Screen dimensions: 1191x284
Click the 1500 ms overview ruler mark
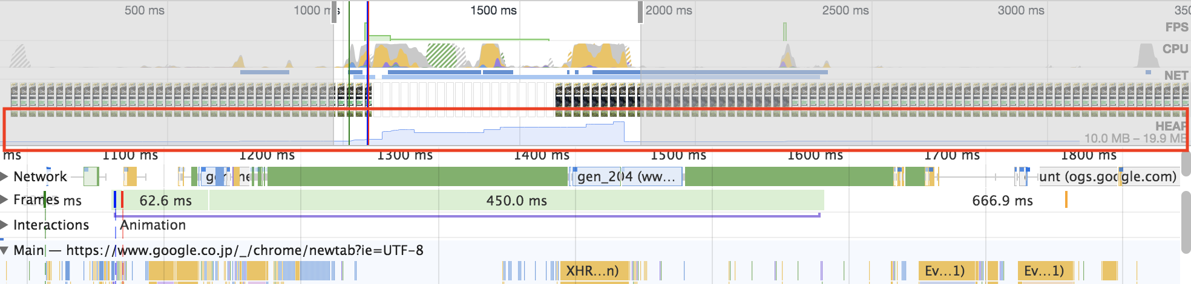click(493, 10)
